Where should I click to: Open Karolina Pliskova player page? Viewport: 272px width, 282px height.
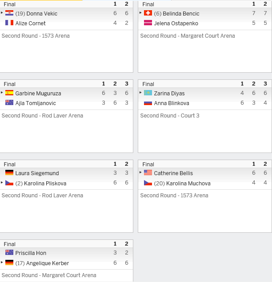pyautogui.click(x=45, y=183)
